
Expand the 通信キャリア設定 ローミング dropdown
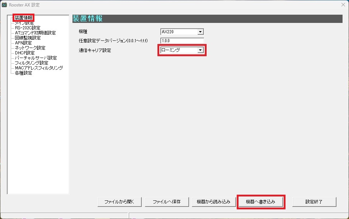200,50
